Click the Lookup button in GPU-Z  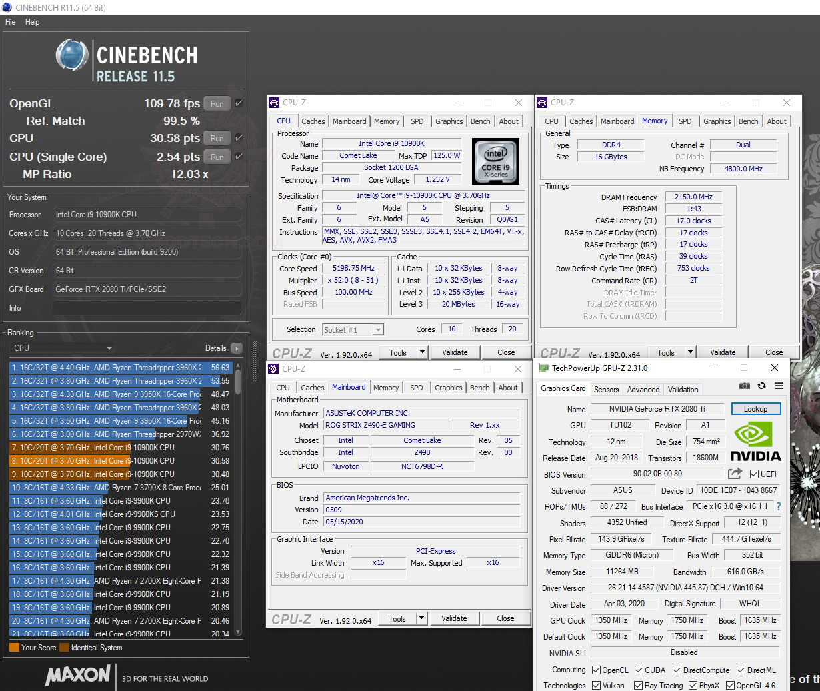755,408
